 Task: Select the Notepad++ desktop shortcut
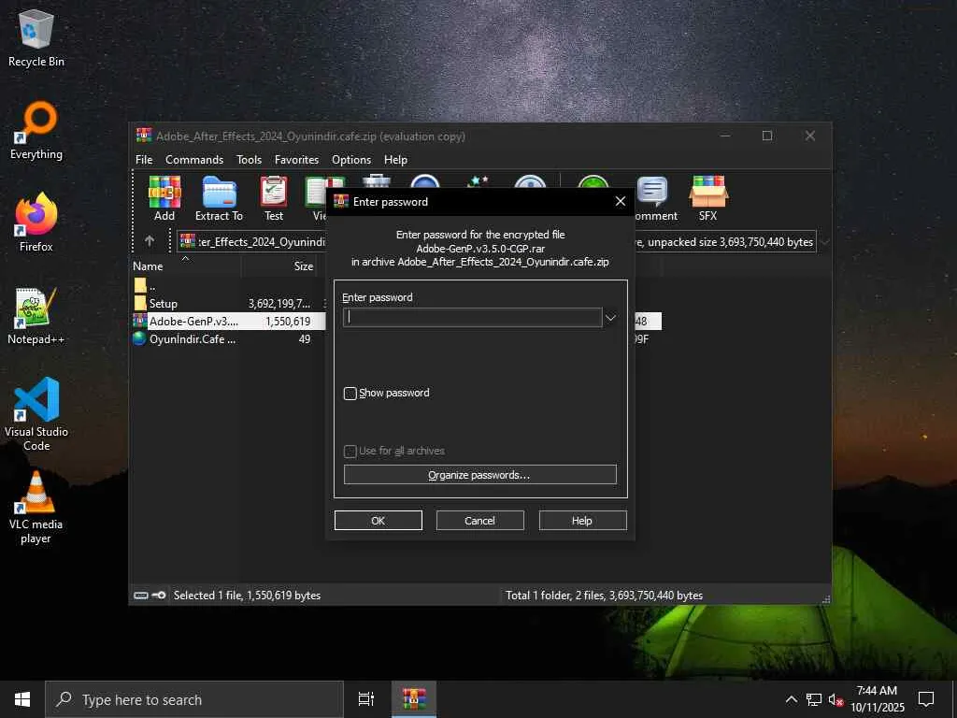click(x=36, y=316)
